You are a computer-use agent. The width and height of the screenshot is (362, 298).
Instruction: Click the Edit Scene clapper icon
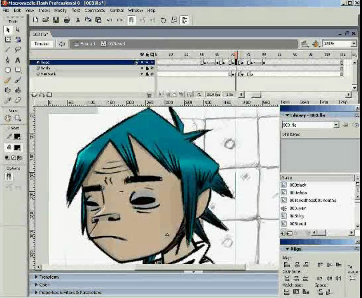pyautogui.click(x=305, y=43)
